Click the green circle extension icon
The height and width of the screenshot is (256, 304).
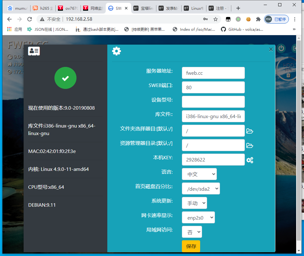coord(238,19)
